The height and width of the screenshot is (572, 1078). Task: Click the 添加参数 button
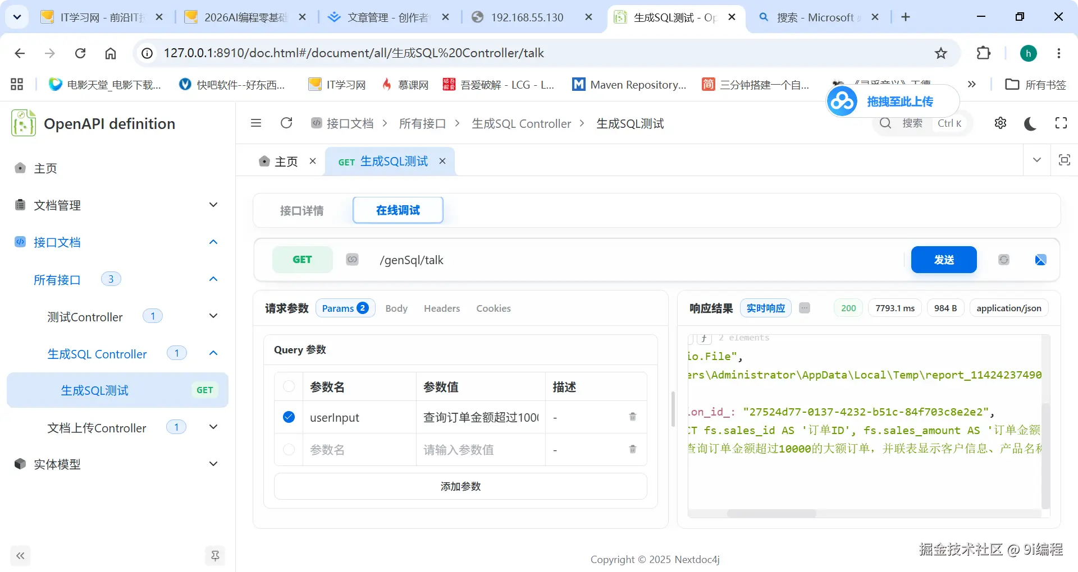[x=460, y=486]
